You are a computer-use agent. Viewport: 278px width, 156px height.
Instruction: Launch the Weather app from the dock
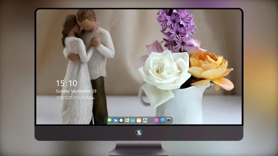[x=116, y=120]
